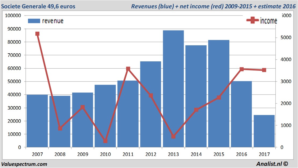The image size is (298, 168).
Task: Click the 2016 x-axis label
Action: point(241,154)
